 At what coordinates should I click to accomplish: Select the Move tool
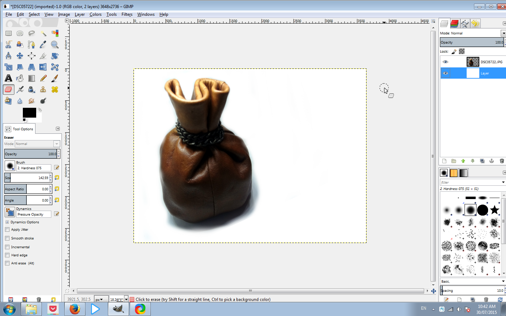[x=20, y=56]
